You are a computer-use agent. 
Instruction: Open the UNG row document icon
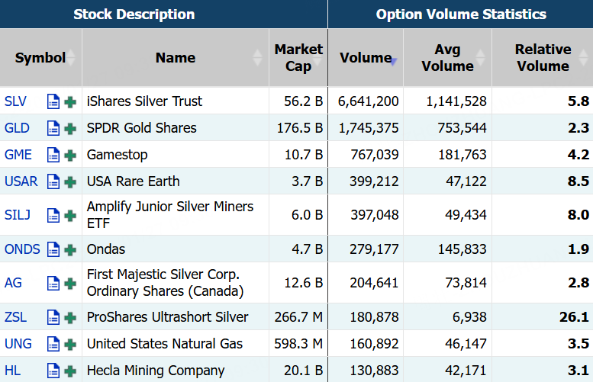53,344
